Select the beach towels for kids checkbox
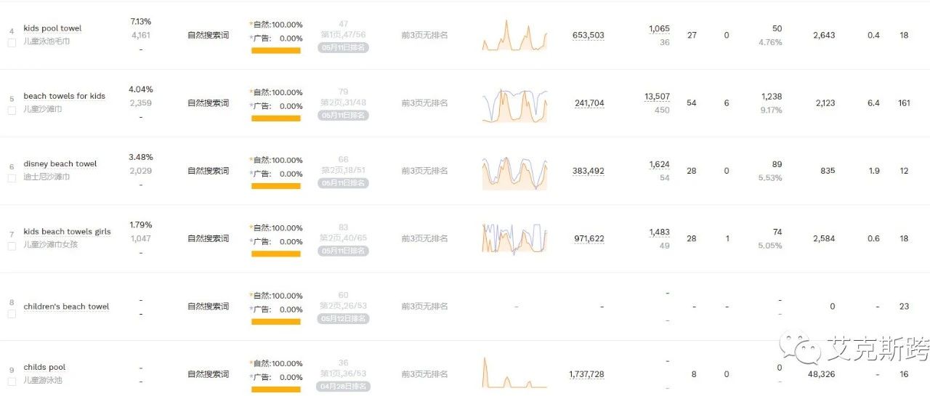 click(x=12, y=110)
